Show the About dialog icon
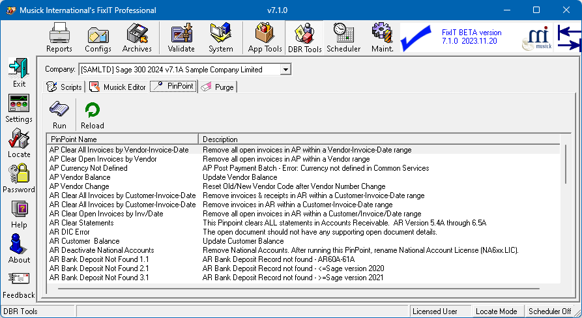 pos(19,249)
